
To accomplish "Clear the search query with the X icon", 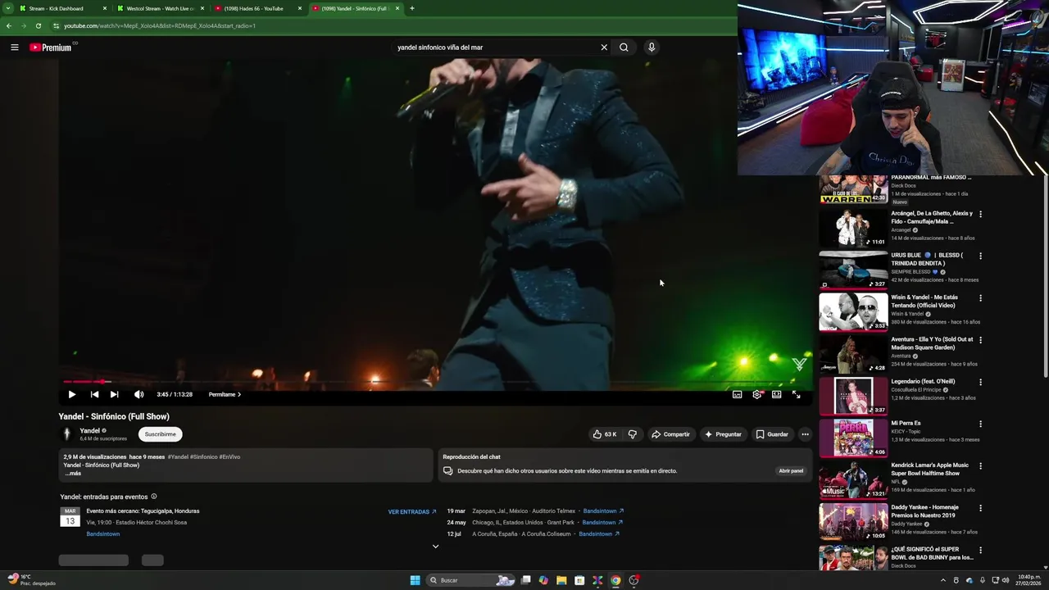I will [604, 48].
